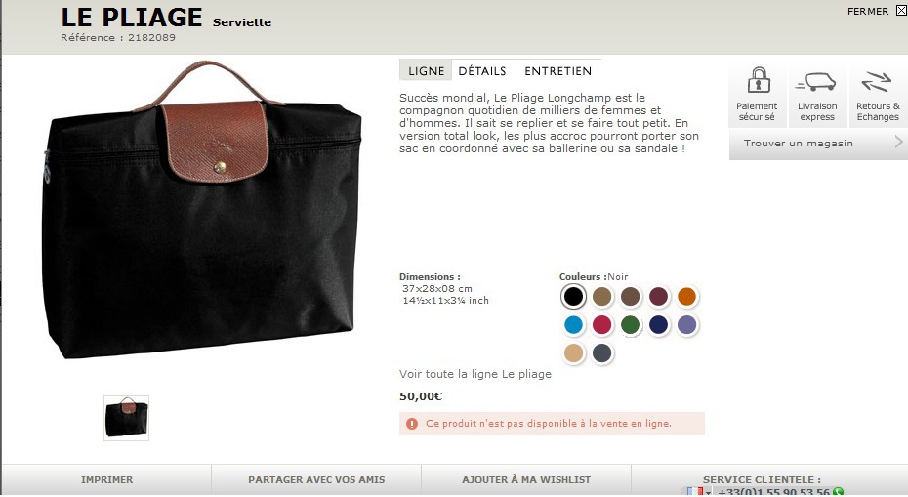Open Voir toute la ligne Le pliage link
908x497 pixels.
[x=475, y=374]
